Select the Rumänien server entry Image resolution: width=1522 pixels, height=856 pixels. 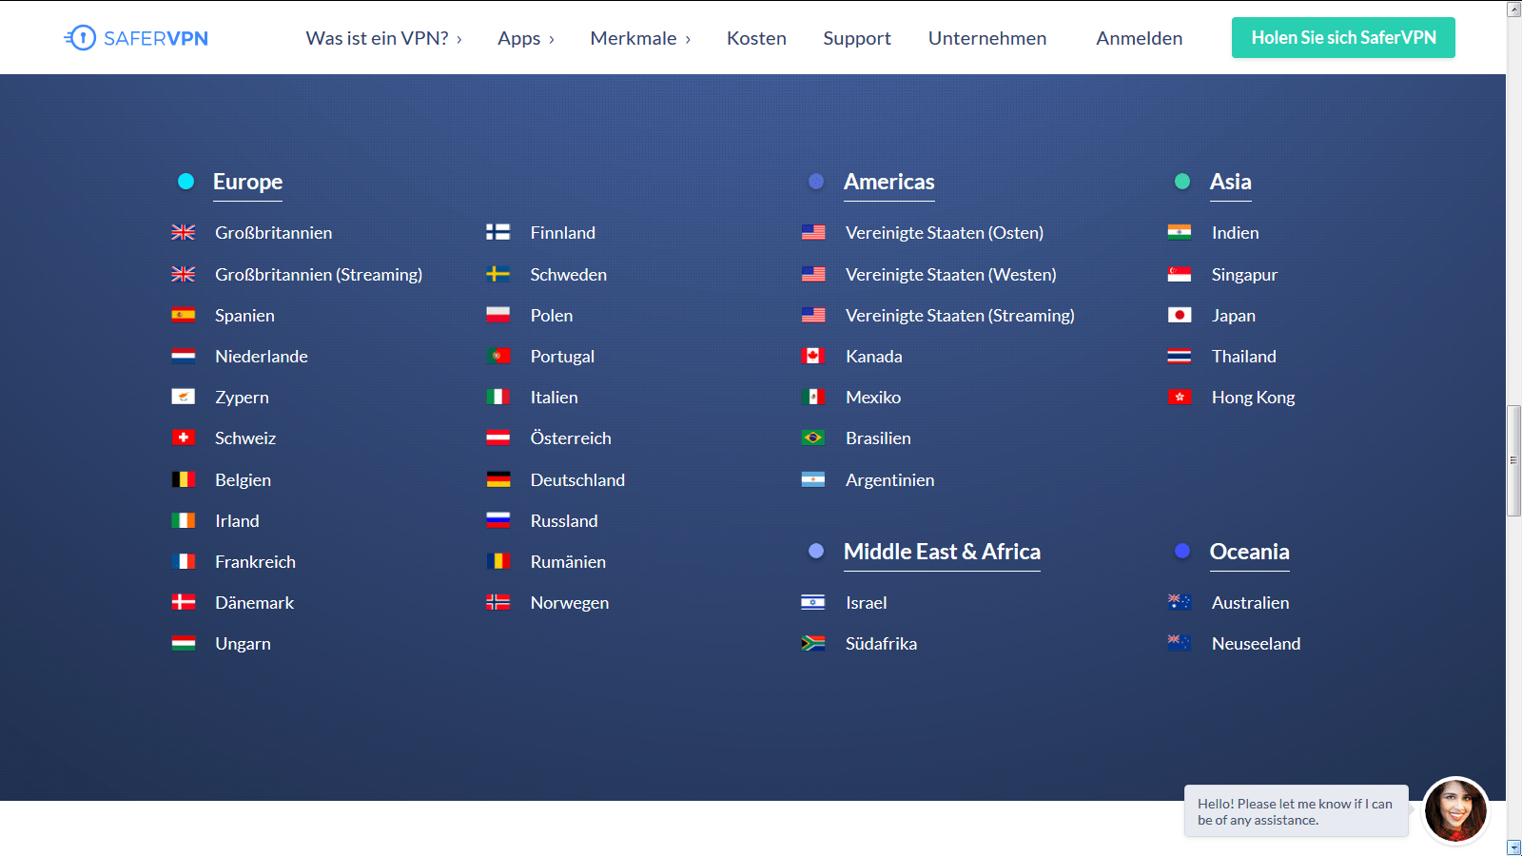click(568, 561)
